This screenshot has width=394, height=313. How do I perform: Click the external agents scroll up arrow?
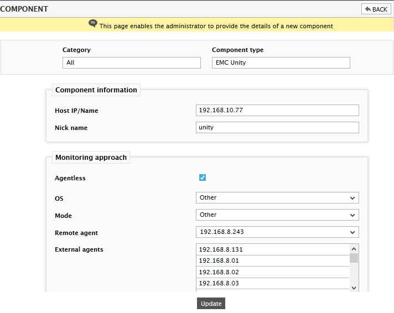coord(354,249)
